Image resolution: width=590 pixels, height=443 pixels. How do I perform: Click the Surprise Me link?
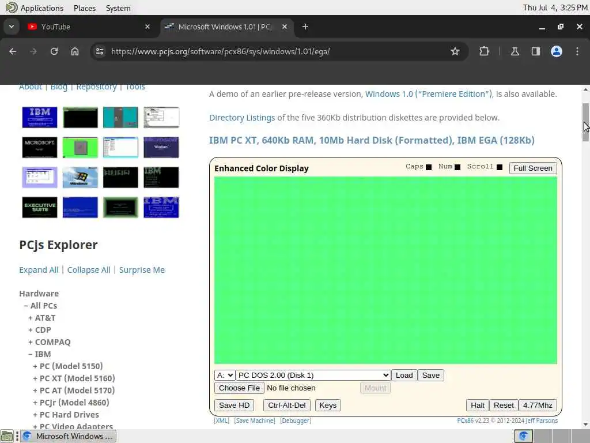pos(142,270)
